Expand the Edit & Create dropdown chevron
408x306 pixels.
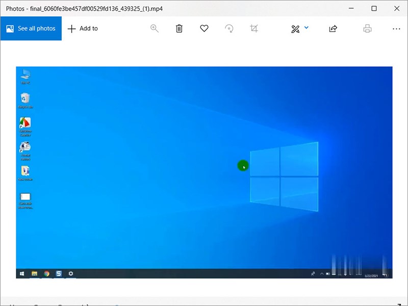pos(307,28)
